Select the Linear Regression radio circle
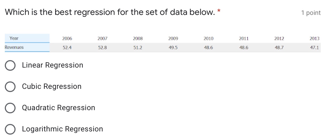 [x=10, y=65]
